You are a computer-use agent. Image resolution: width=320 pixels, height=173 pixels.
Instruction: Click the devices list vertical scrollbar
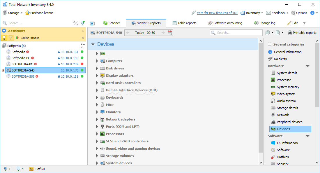[x=261, y=97]
